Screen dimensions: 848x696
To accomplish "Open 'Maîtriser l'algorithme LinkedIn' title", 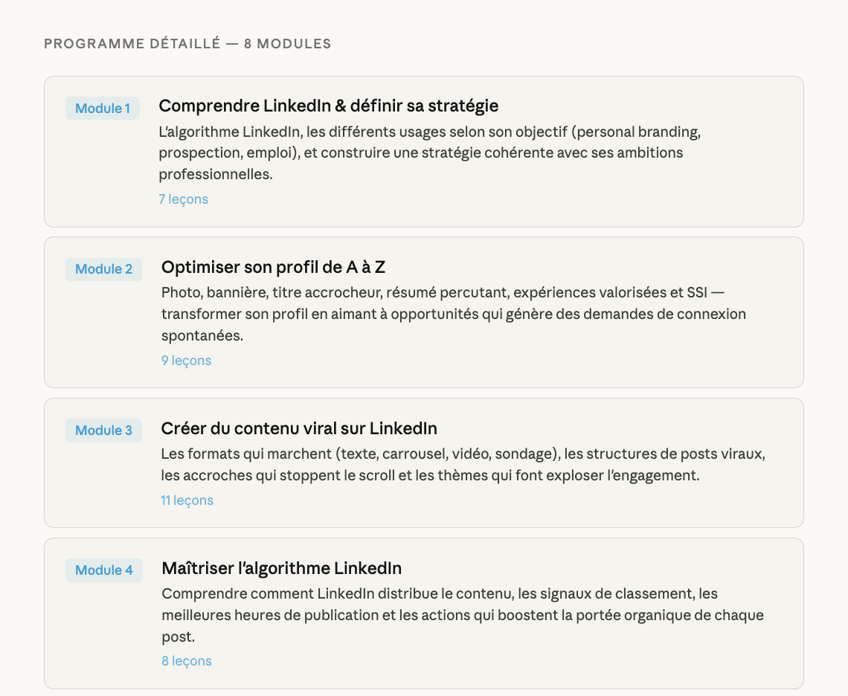I will (281, 568).
